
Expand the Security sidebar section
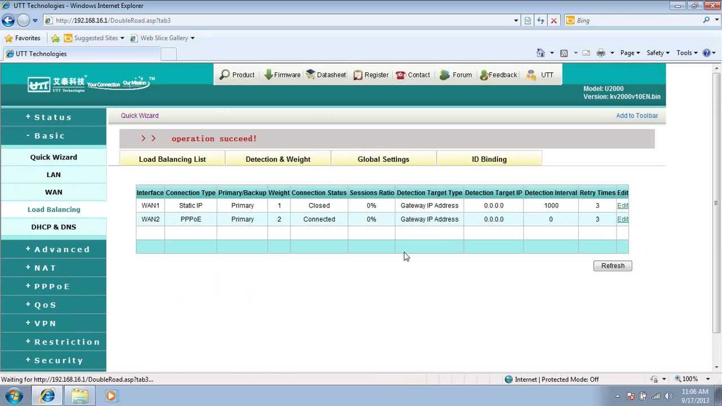pos(53,360)
